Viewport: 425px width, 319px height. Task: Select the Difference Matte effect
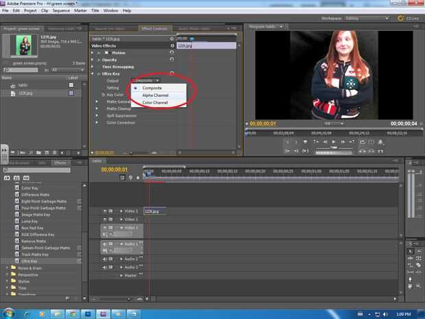[x=35, y=195]
